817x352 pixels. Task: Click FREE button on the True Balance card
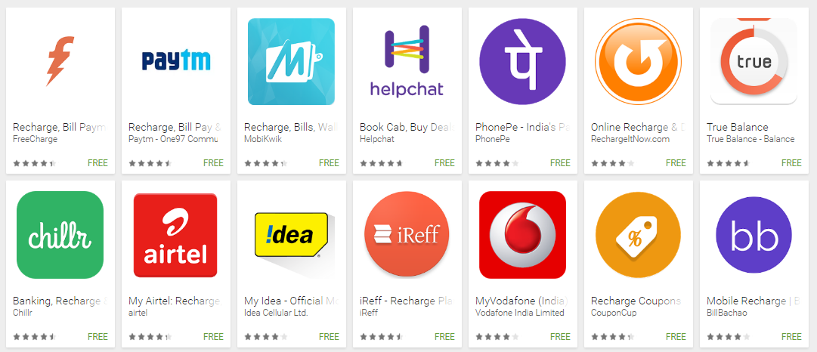pos(791,163)
